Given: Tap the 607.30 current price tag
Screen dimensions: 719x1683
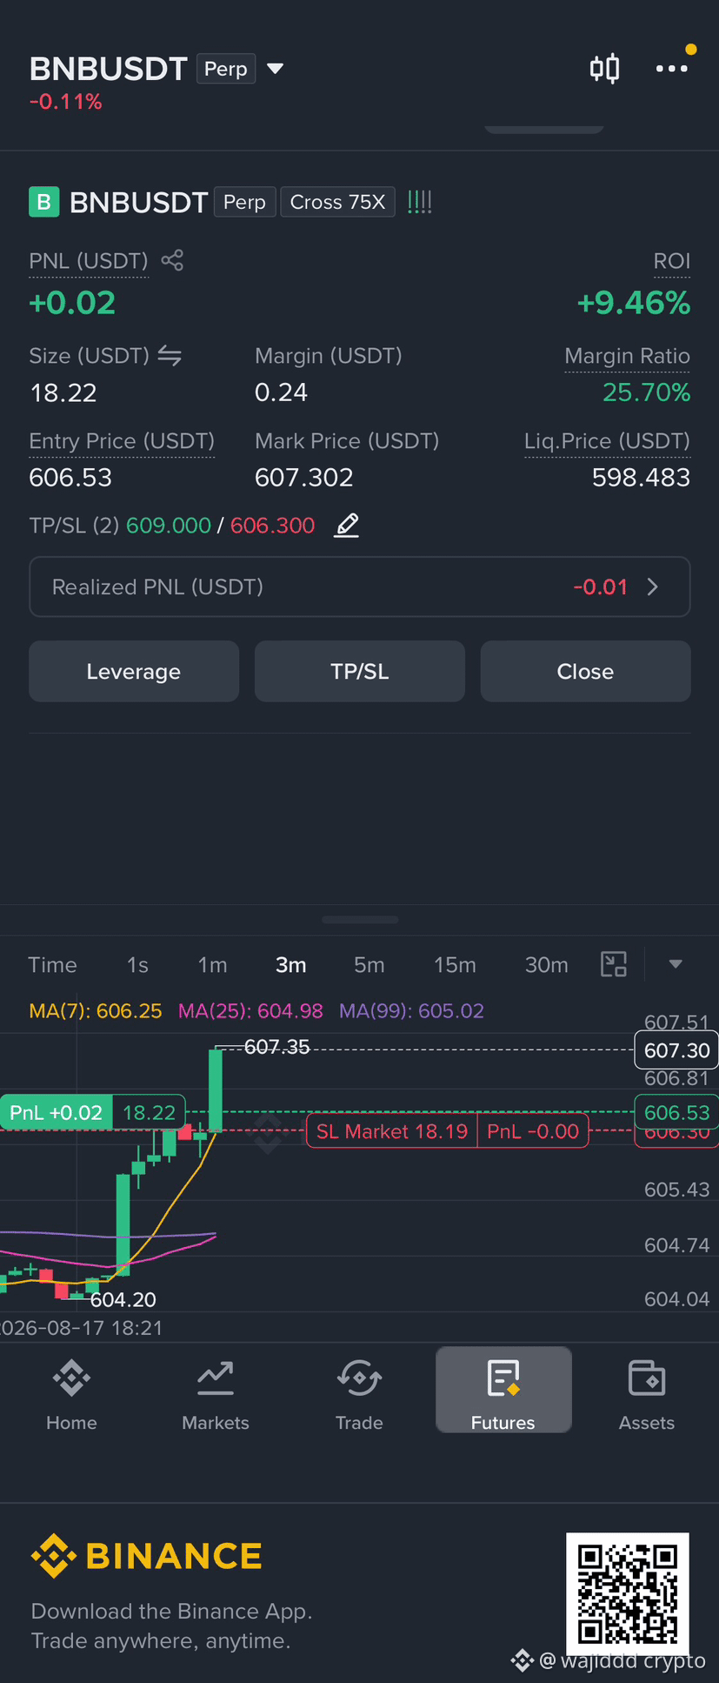Looking at the screenshot, I should pyautogui.click(x=676, y=1050).
